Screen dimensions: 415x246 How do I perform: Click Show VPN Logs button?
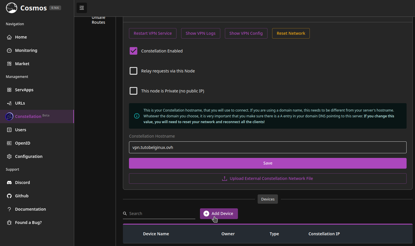[x=201, y=33]
